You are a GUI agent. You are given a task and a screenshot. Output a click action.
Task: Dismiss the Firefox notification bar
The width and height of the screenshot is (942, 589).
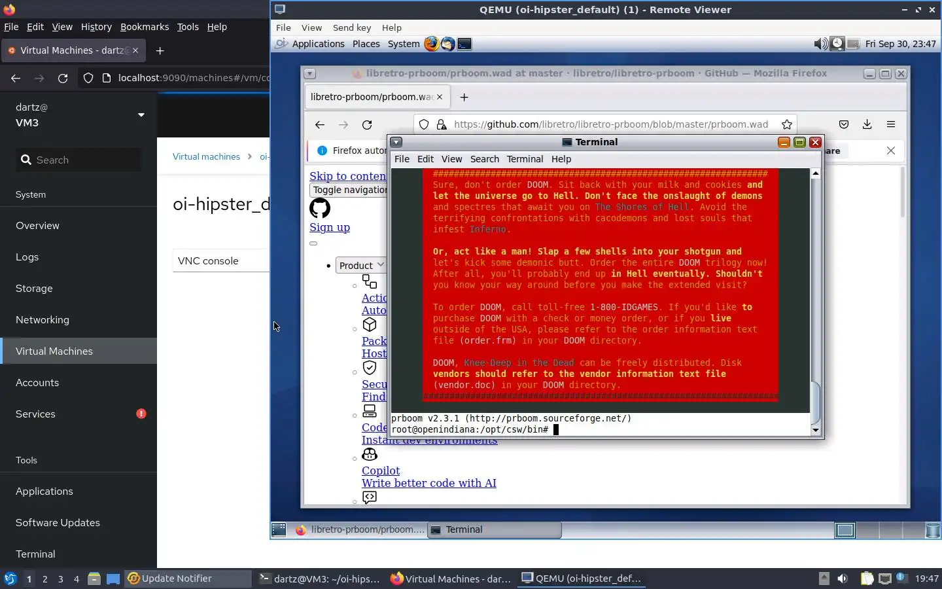891,151
